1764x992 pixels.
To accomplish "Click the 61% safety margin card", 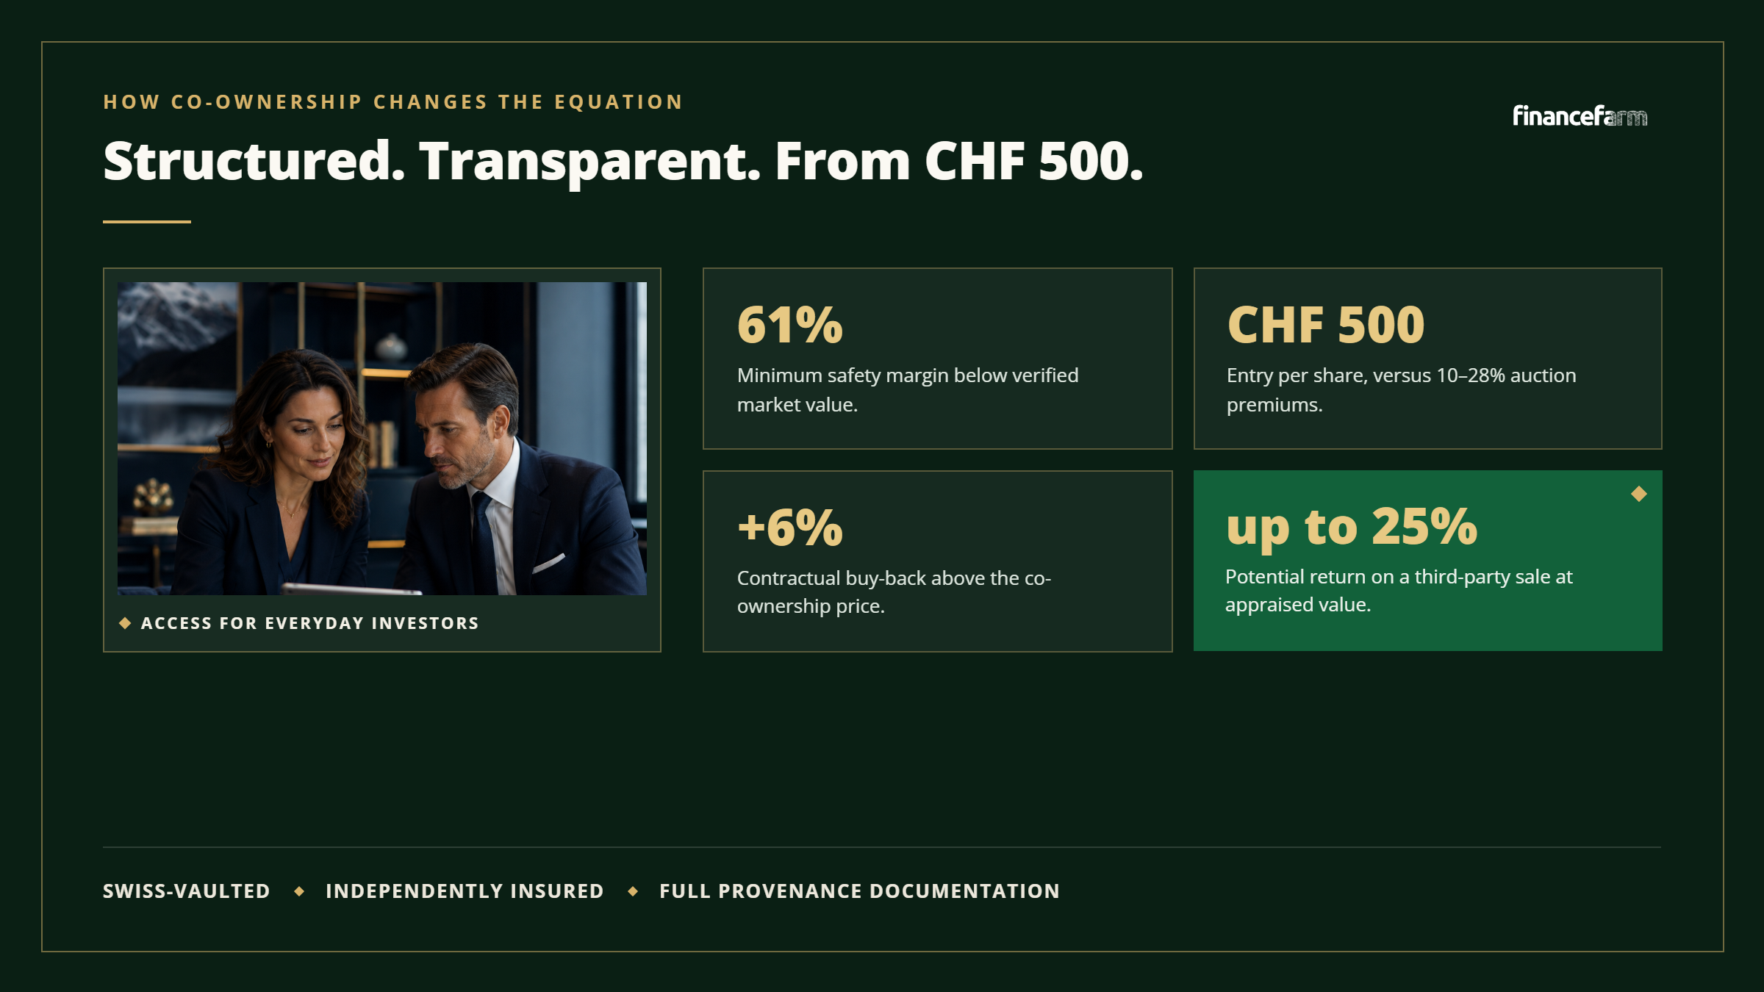I will (x=938, y=359).
